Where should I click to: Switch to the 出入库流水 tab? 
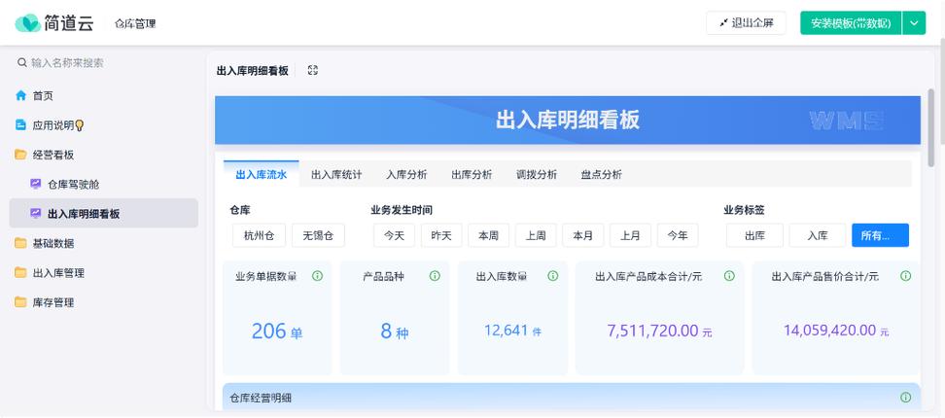(x=261, y=175)
